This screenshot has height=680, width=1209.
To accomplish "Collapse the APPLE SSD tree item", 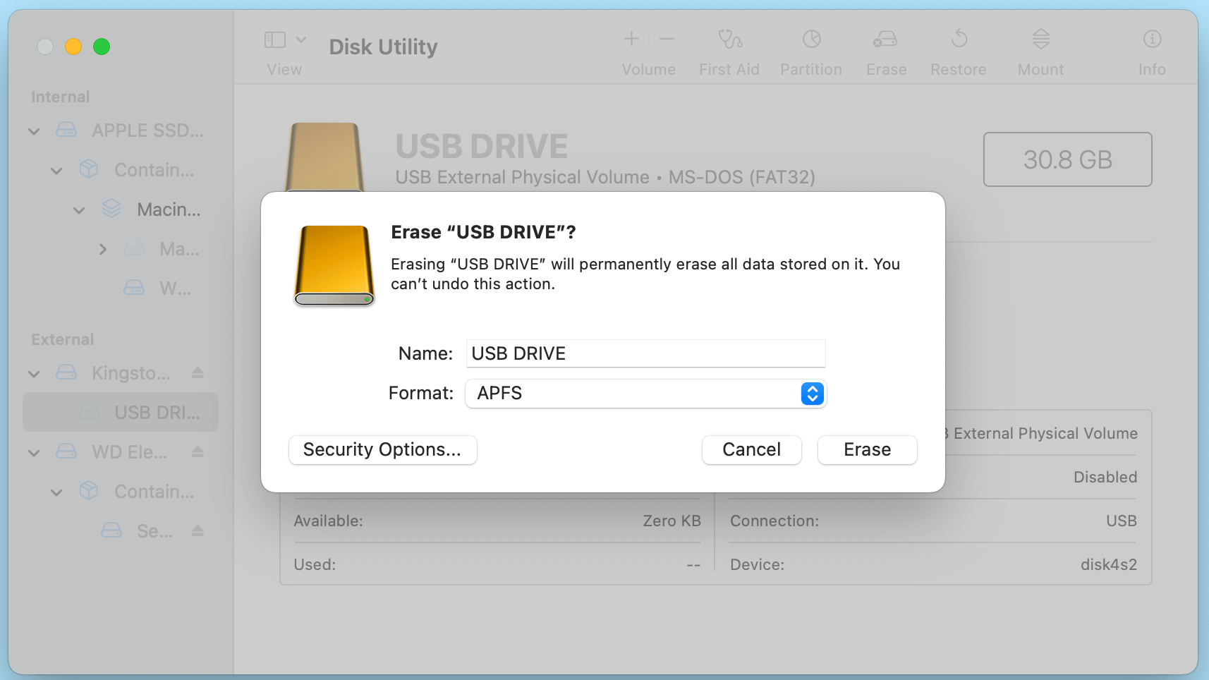I will pyautogui.click(x=33, y=130).
